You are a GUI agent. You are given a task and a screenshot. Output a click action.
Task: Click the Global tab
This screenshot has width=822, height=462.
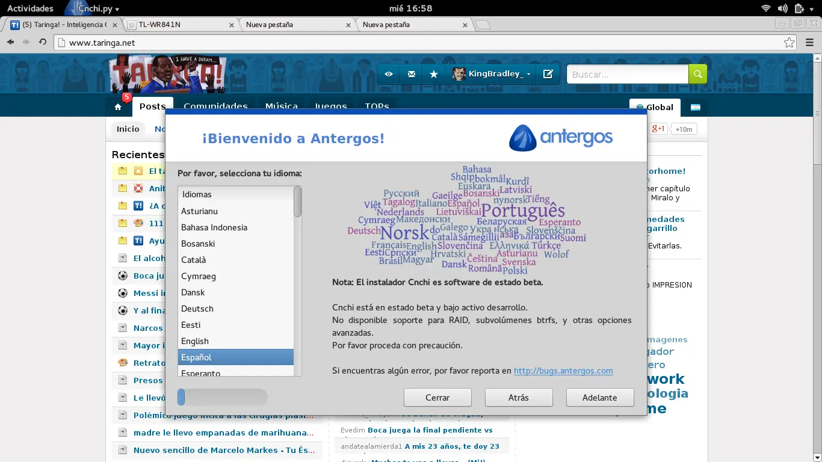(655, 107)
